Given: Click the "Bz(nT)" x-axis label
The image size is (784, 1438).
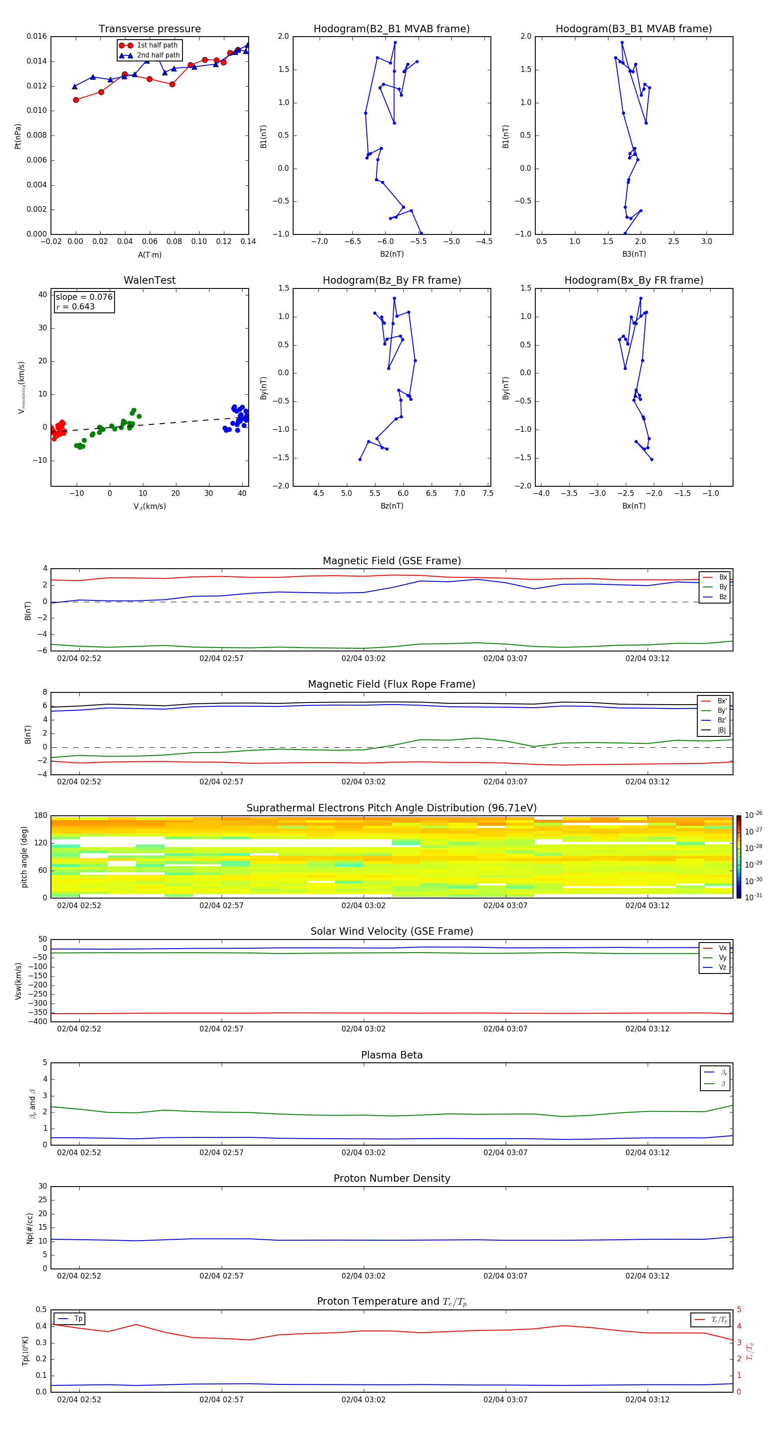Looking at the screenshot, I should coord(392,506).
